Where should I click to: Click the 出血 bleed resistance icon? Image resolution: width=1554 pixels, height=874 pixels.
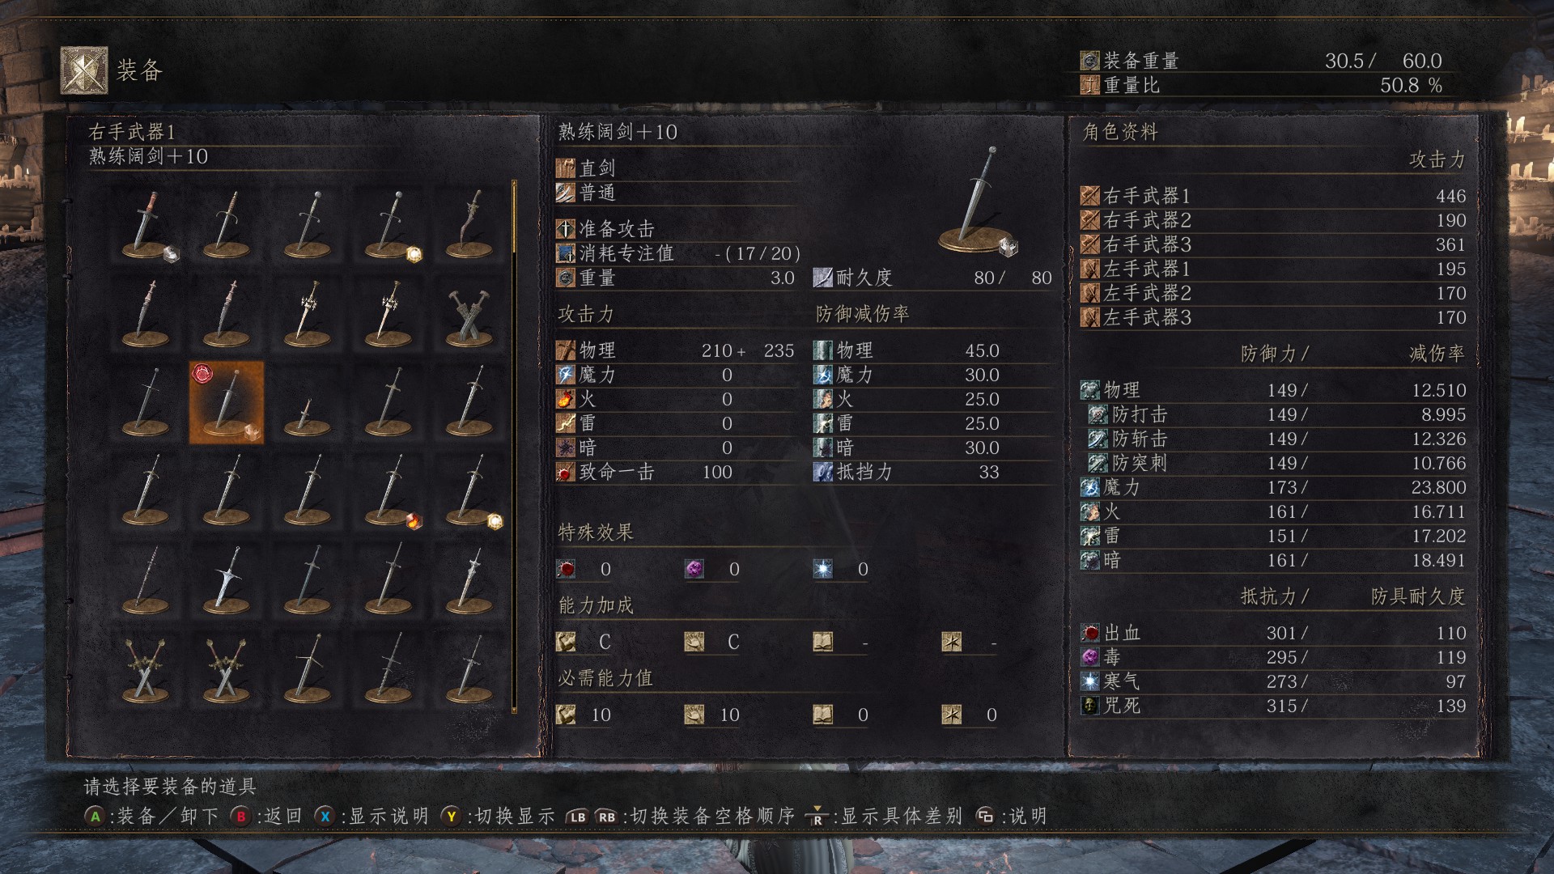point(1090,633)
